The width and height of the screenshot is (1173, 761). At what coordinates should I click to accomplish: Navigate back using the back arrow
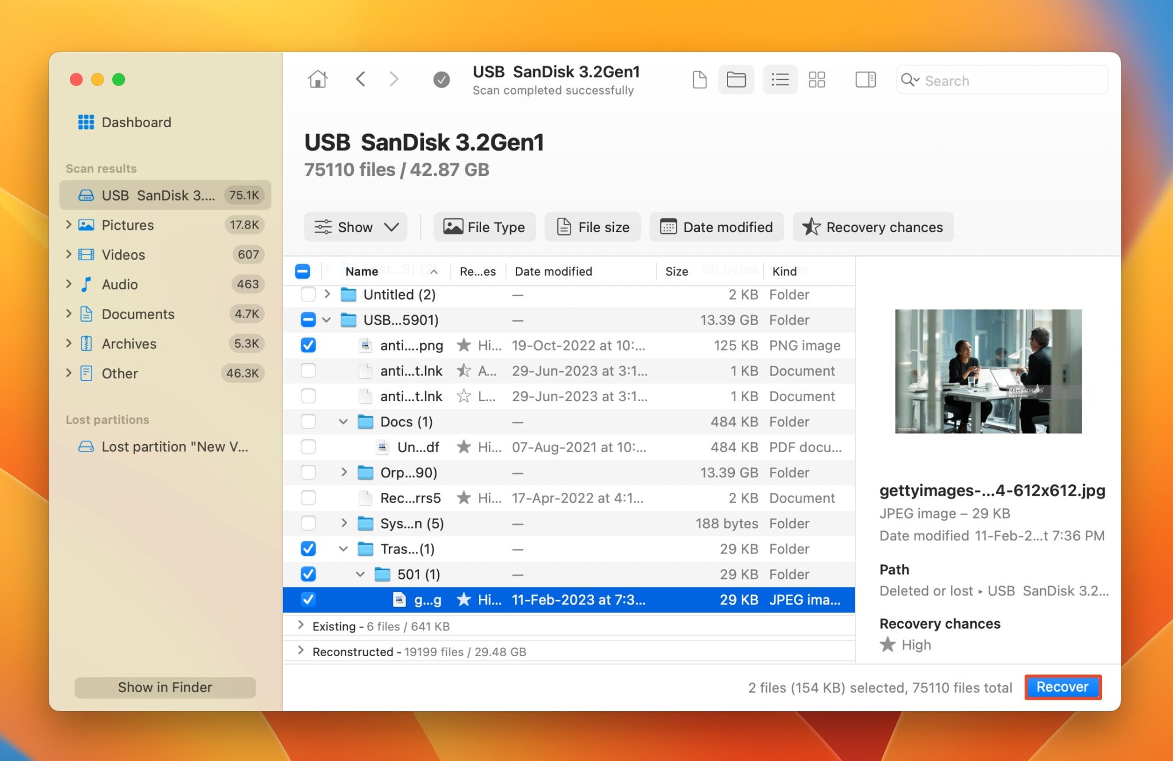[x=361, y=79]
